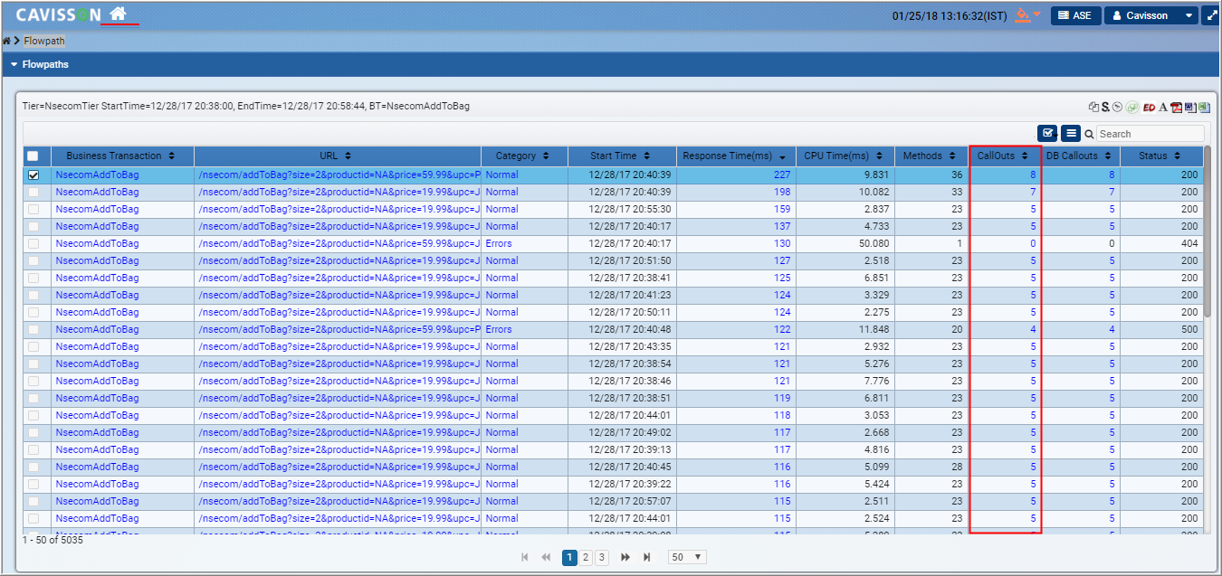Viewport: 1222px width, 576px height.
Task: Click the round clock-like icon in the toolbar
Action: coord(1117,108)
